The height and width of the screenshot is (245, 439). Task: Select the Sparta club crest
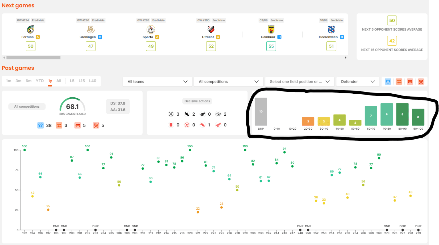151,29
